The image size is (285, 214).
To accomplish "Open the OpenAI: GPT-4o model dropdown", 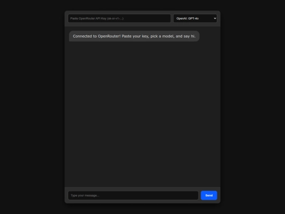I will 195,18.
